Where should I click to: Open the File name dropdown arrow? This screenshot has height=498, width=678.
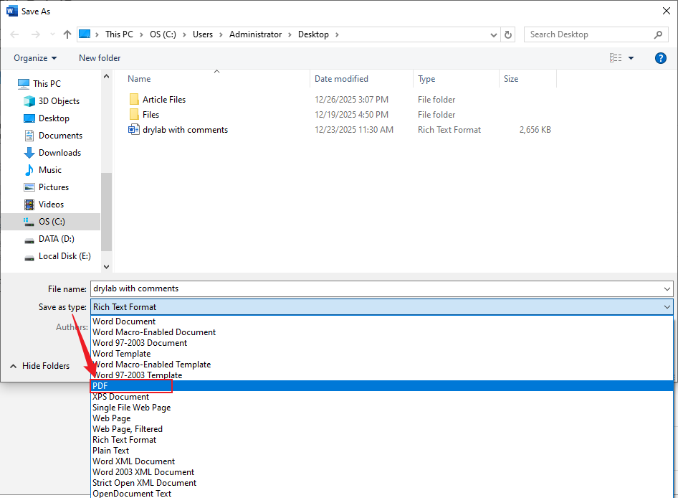(666, 288)
